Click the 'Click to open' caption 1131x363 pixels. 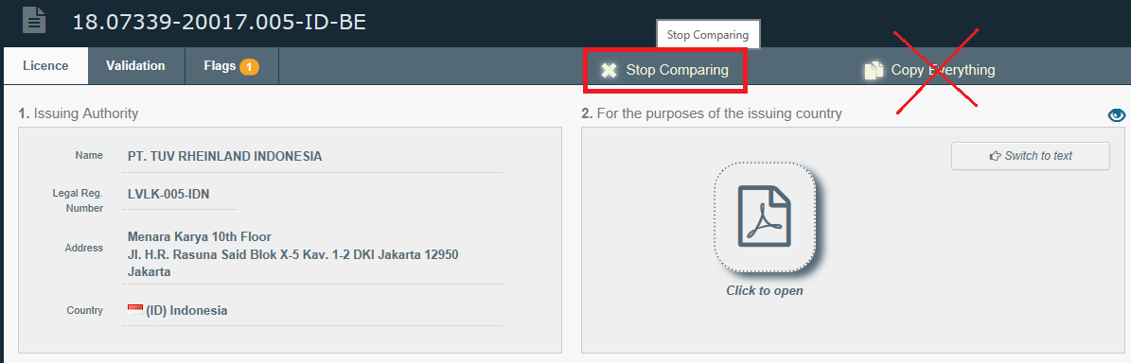765,291
